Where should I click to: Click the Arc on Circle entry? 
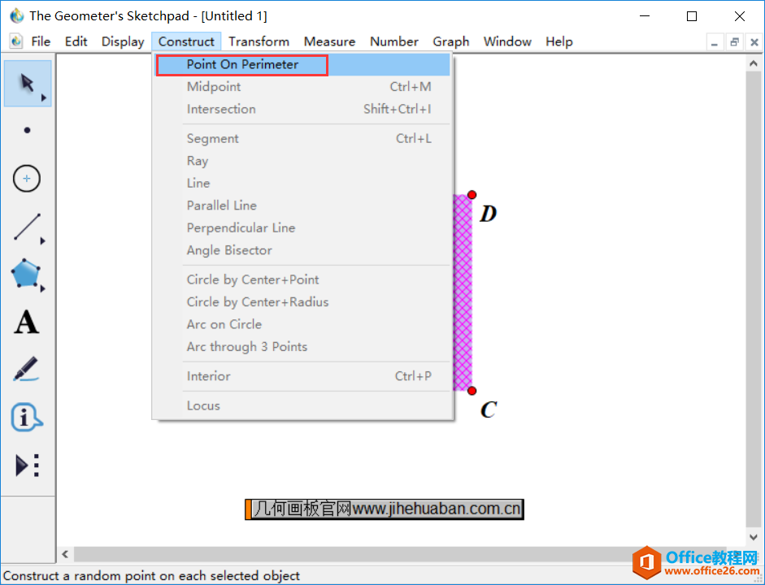pos(302,325)
